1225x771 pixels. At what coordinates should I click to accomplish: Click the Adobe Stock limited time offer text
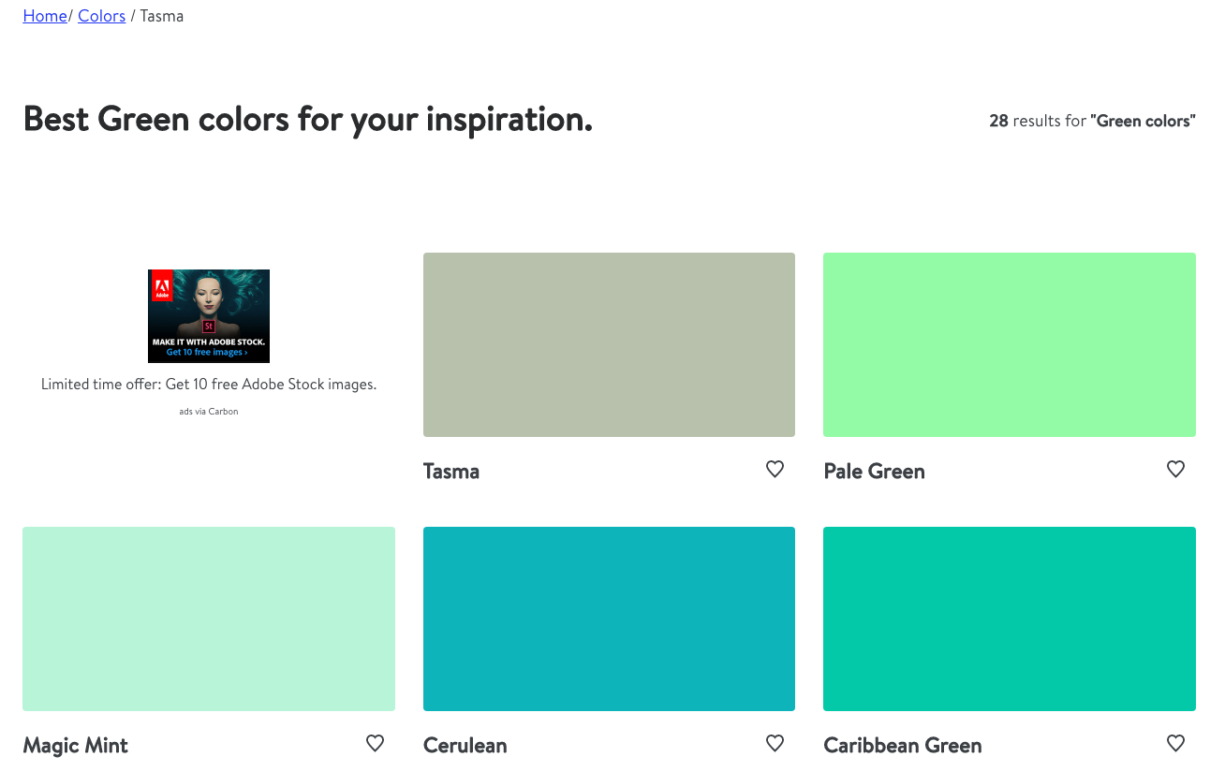tap(209, 385)
